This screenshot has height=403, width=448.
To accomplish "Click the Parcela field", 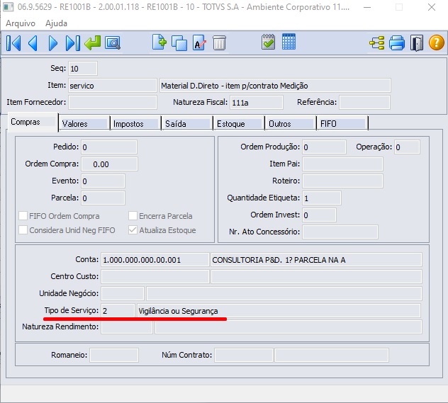I will [x=103, y=198].
